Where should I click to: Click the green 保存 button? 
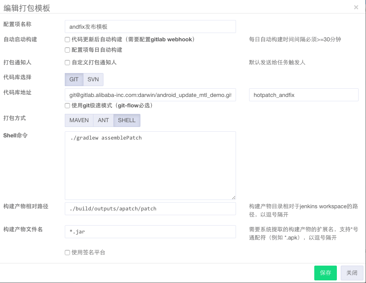326,273
